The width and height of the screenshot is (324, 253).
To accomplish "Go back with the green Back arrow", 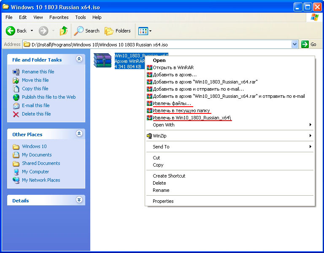I will pos(16,31).
